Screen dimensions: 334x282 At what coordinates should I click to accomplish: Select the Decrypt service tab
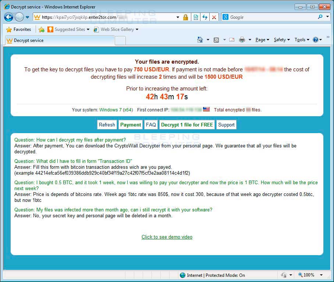coord(59,40)
